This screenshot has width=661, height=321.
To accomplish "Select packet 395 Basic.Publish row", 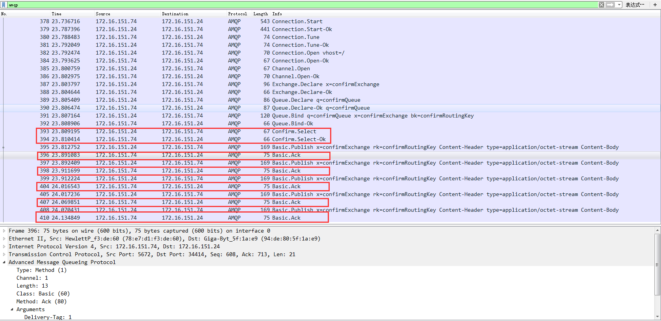I will point(330,147).
